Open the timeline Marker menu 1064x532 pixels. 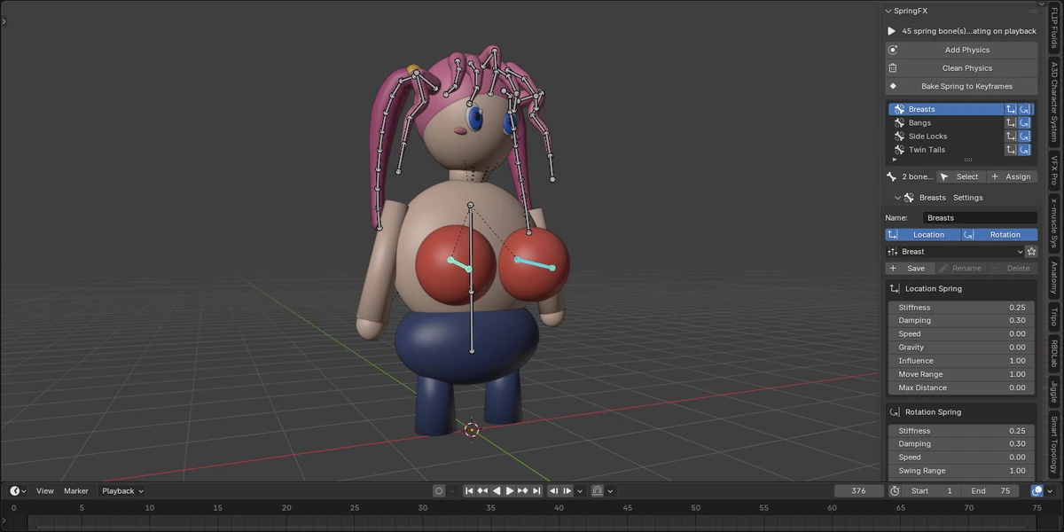pyautogui.click(x=76, y=490)
